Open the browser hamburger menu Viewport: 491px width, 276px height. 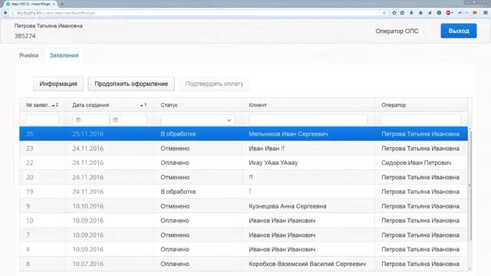coord(486,13)
